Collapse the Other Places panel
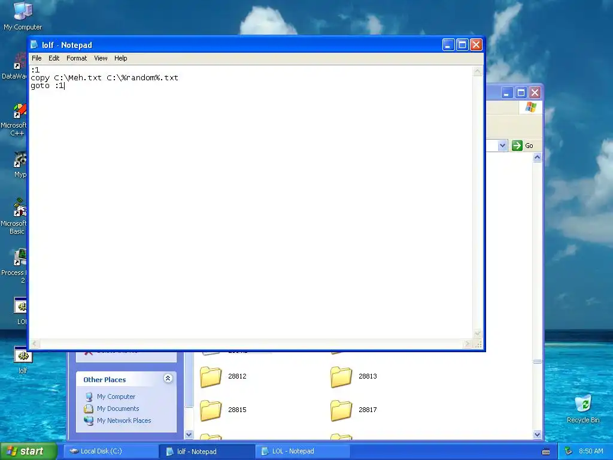 (x=168, y=379)
